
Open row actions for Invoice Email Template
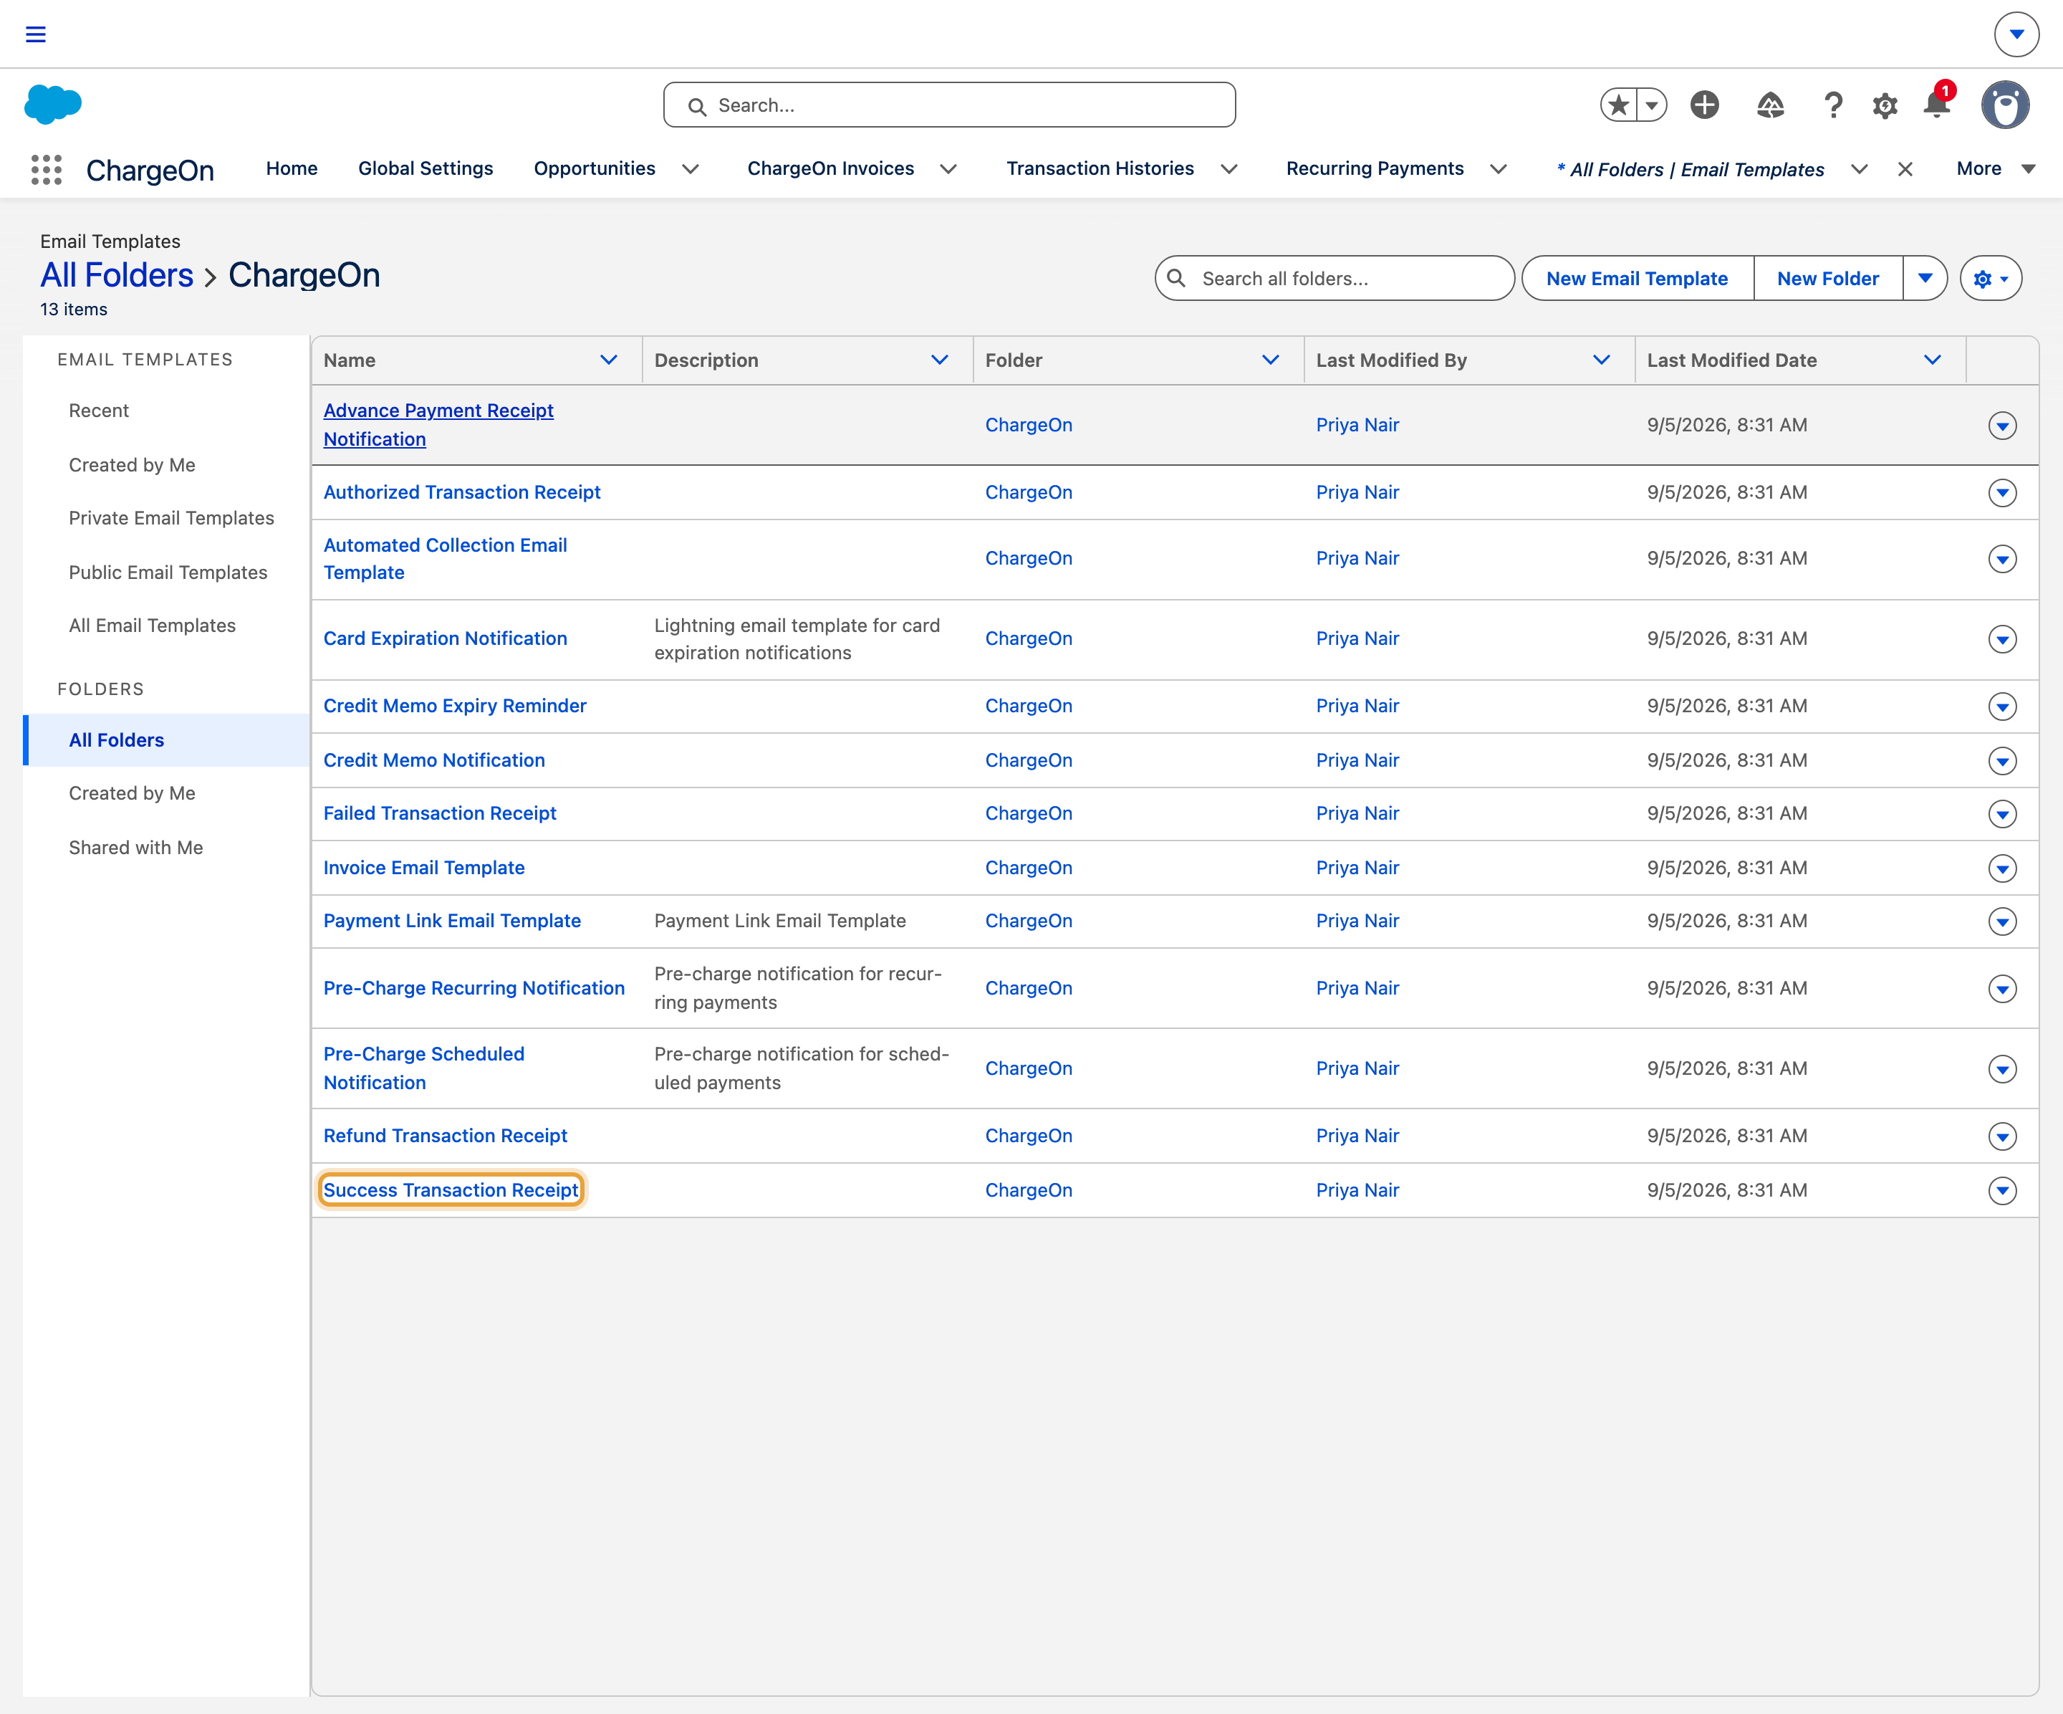[2002, 868]
